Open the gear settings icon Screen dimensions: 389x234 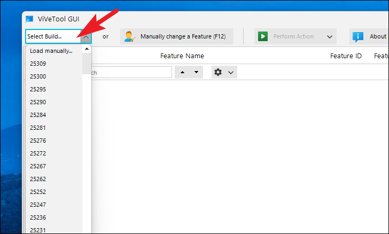(x=218, y=73)
